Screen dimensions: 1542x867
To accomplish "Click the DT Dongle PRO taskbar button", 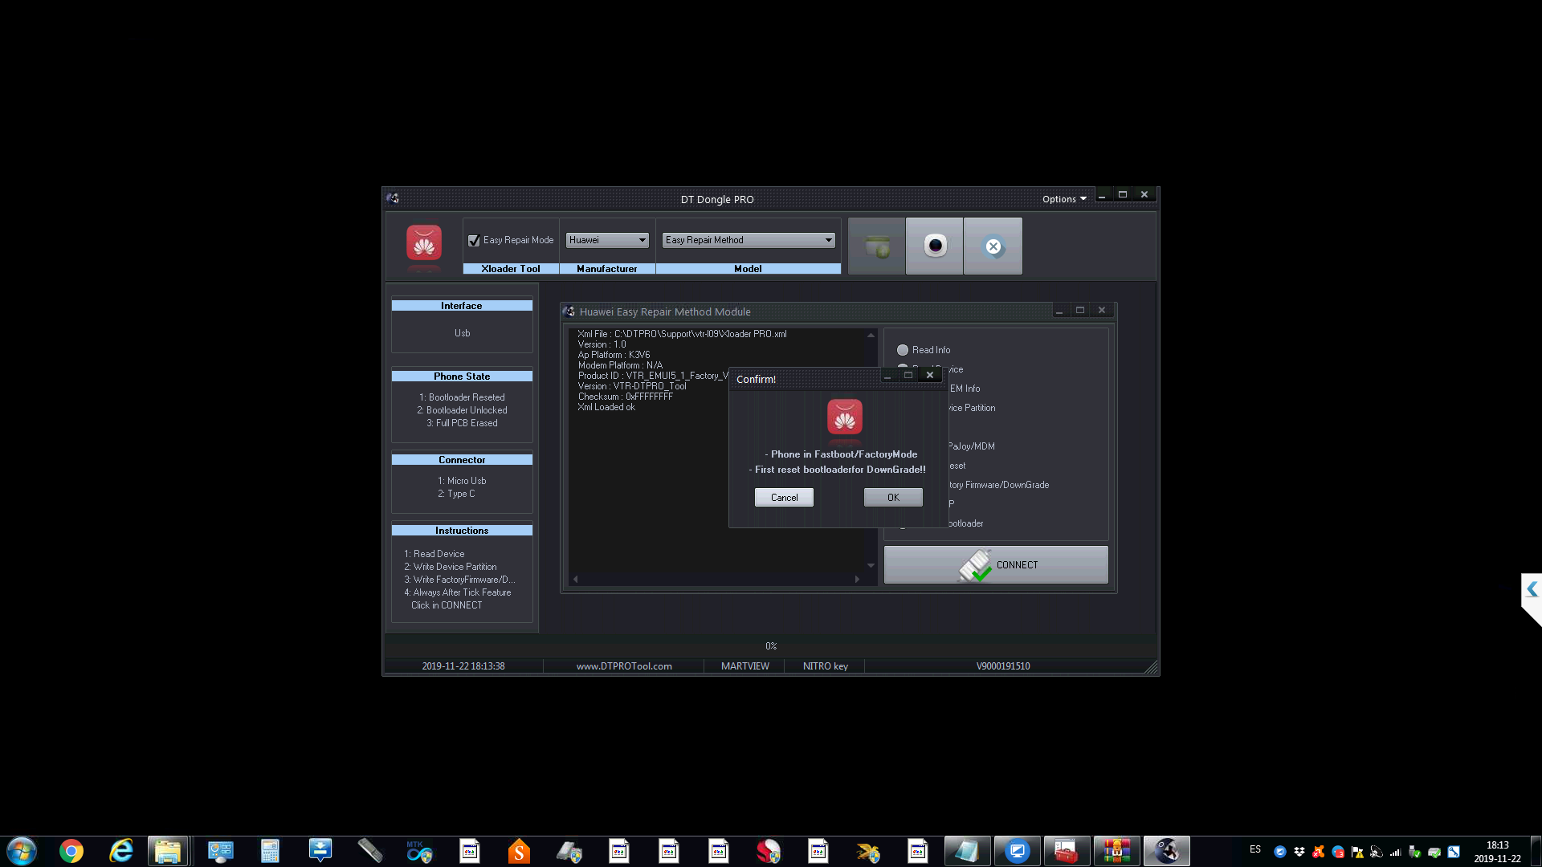I will point(1166,851).
